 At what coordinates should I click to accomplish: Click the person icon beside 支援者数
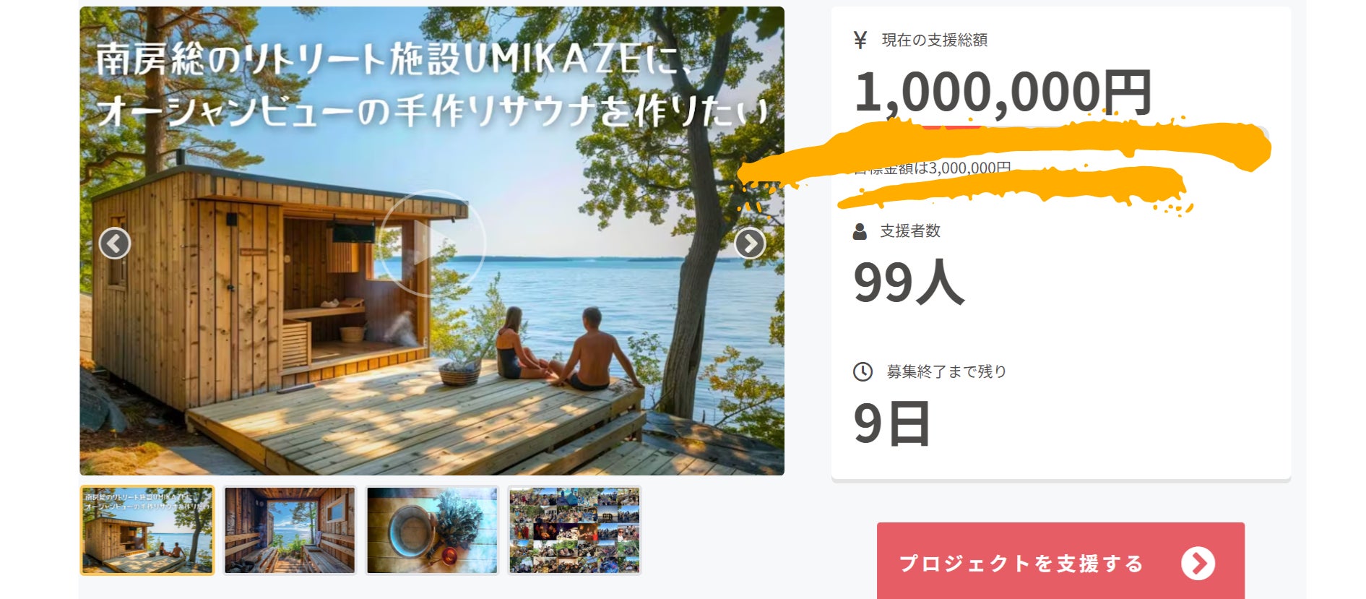tap(860, 231)
